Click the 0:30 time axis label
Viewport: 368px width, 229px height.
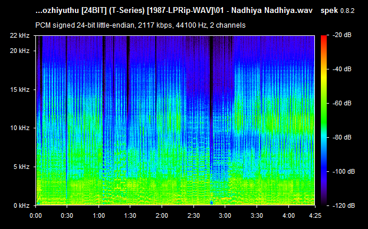67,215
